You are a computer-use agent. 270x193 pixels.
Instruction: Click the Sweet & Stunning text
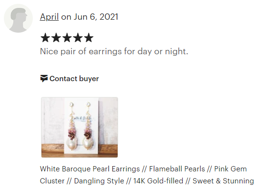pos(223,181)
